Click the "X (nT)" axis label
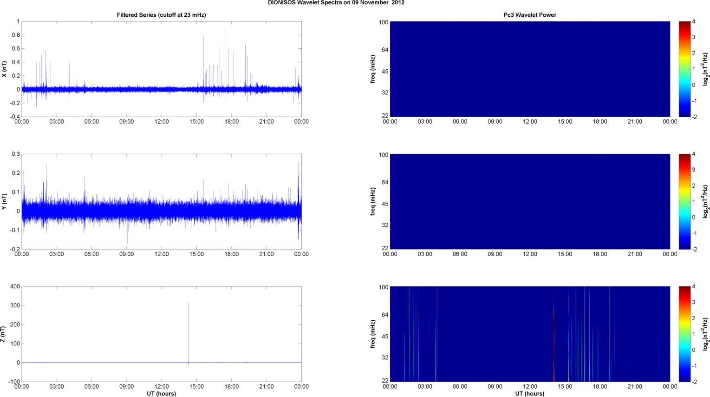The image size is (710, 397). tap(4, 69)
